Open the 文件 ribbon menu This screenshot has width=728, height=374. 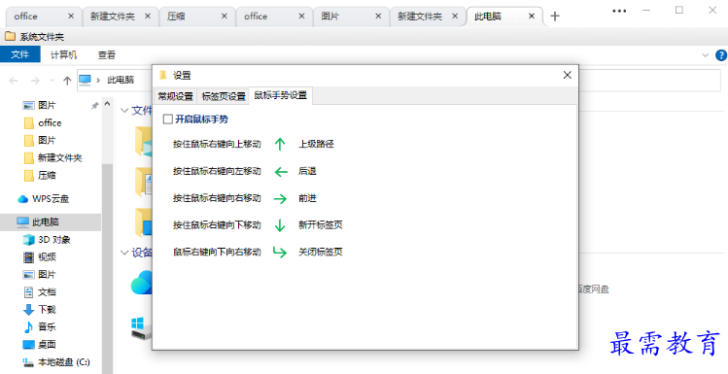(20, 54)
